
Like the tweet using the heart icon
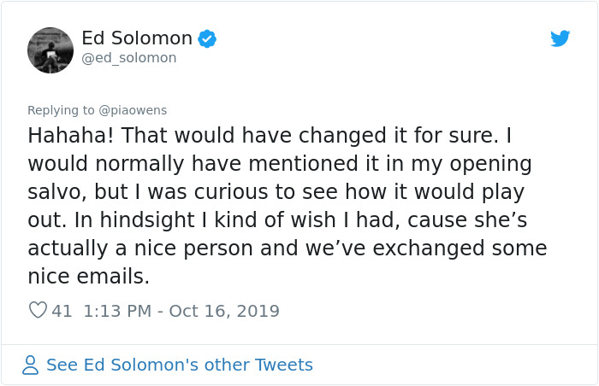(x=38, y=311)
